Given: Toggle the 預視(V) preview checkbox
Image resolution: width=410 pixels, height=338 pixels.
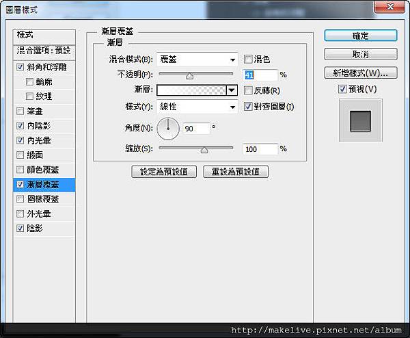Looking at the screenshot, I should pyautogui.click(x=342, y=89).
